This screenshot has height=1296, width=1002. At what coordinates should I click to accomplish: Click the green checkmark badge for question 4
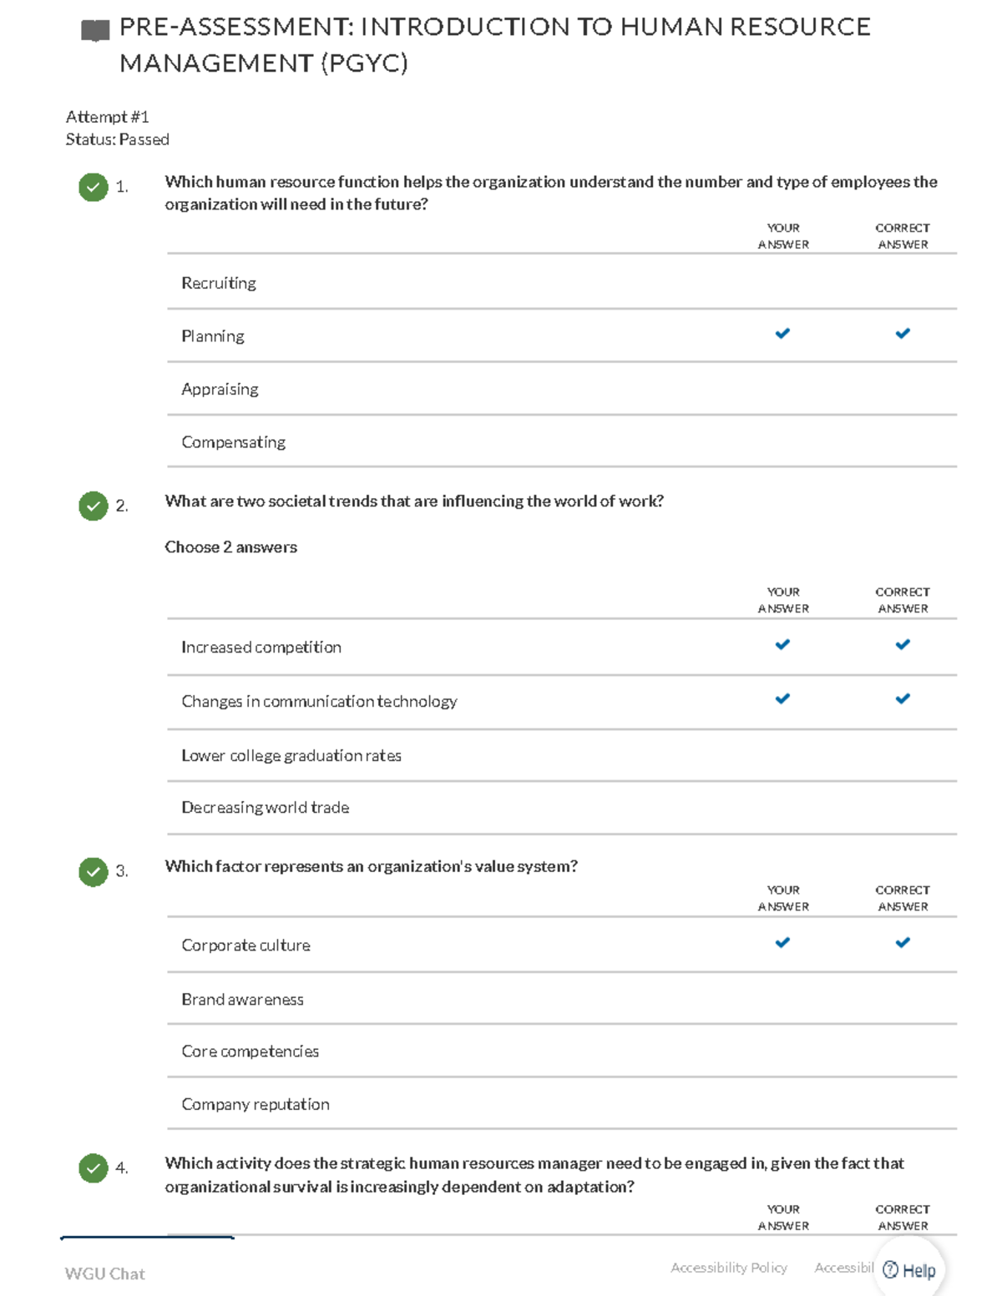pos(94,1168)
